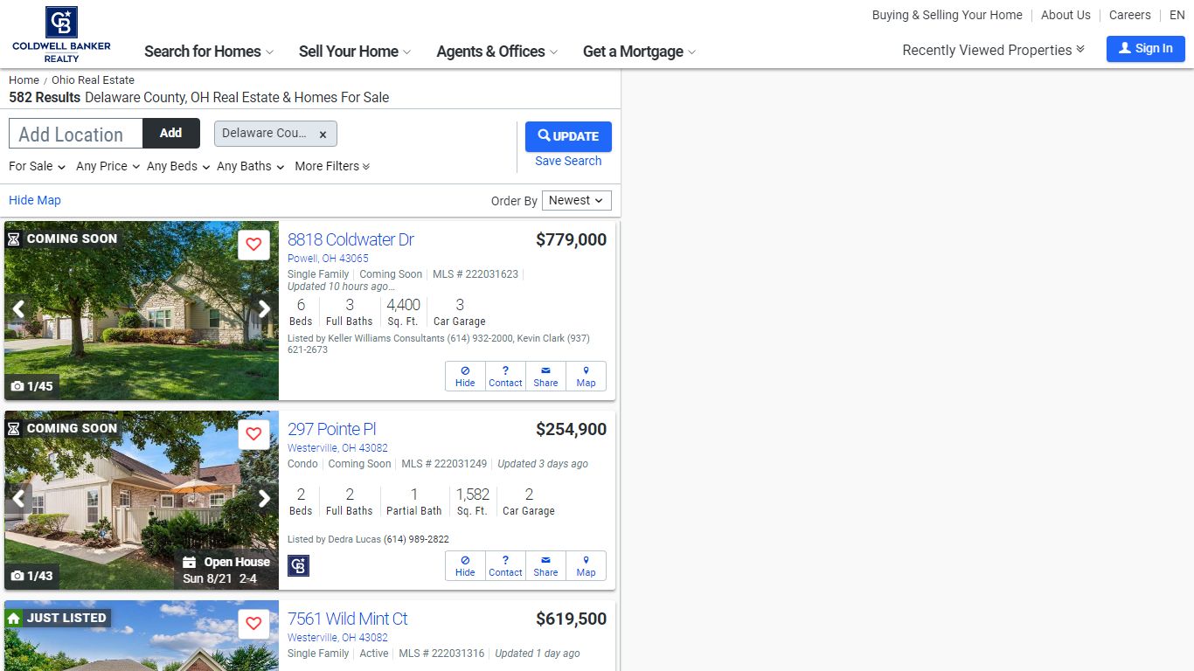Click the Update search button
1194x671 pixels.
pyautogui.click(x=568, y=136)
